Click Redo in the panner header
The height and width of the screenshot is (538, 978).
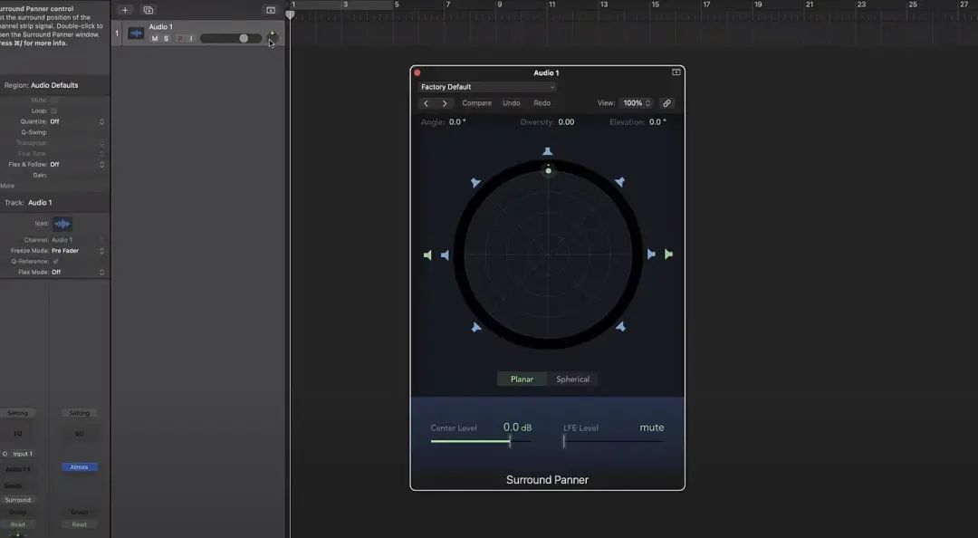tap(542, 103)
